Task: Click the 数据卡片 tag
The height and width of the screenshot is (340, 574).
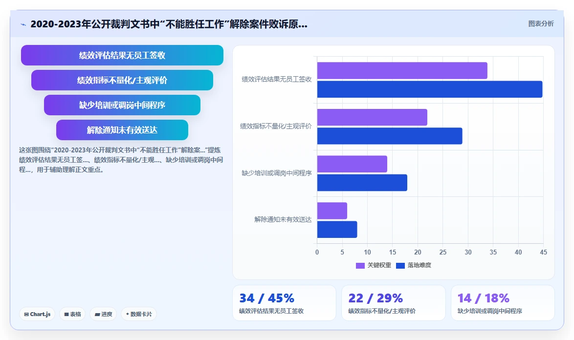Action: coord(139,314)
